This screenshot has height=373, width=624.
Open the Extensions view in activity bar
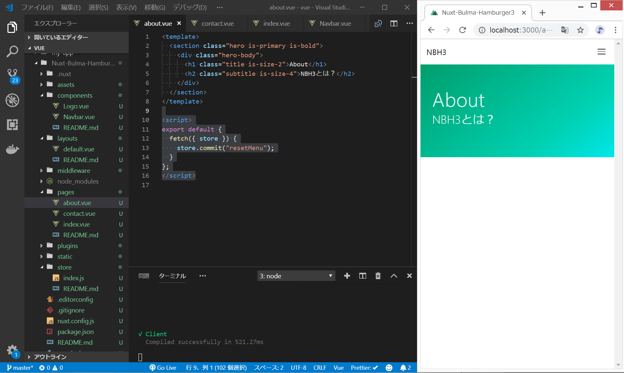pos(12,125)
